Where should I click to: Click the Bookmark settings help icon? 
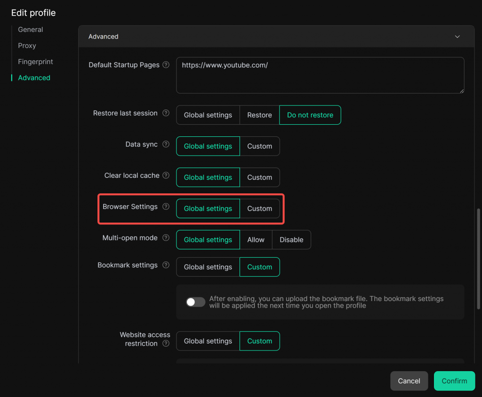tap(166, 265)
